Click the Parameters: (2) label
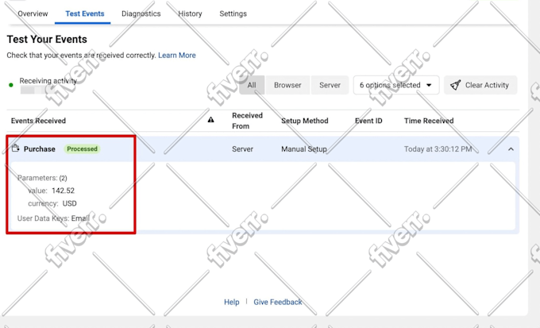The height and width of the screenshot is (328, 540). point(42,178)
